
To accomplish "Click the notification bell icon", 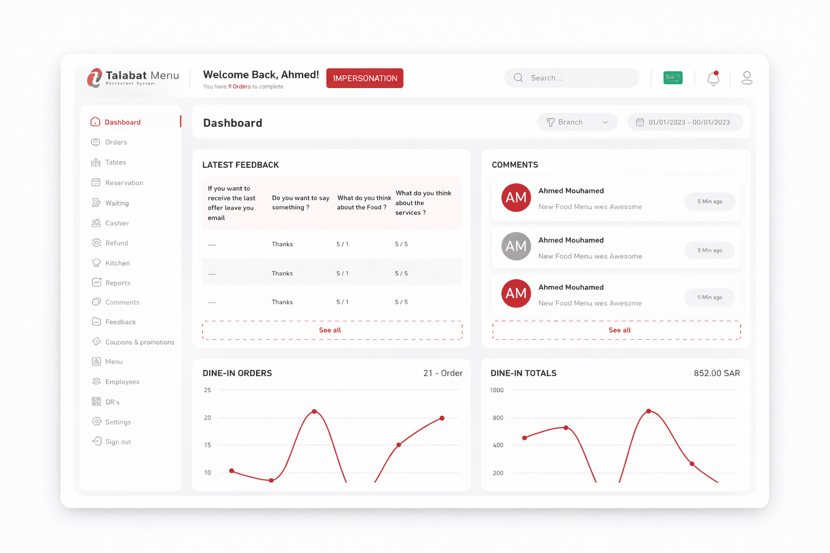I will 713,78.
